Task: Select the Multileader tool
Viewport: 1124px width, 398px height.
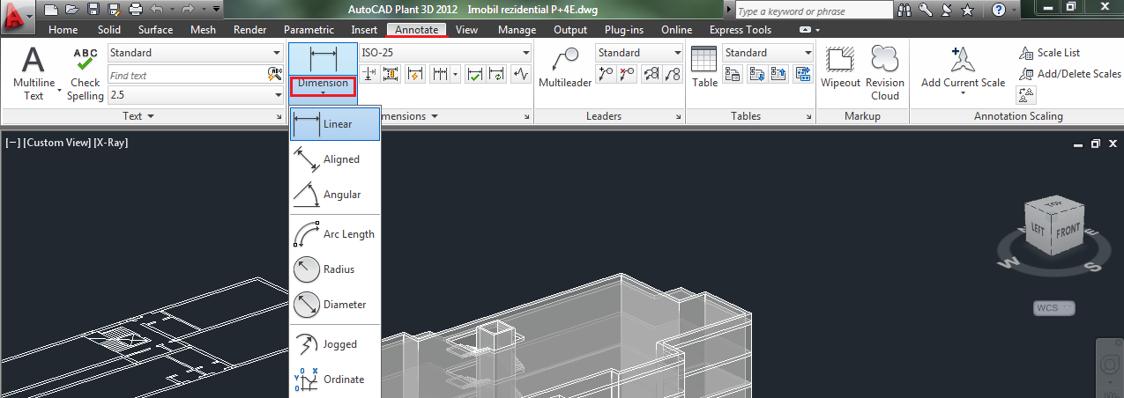Action: click(x=565, y=68)
